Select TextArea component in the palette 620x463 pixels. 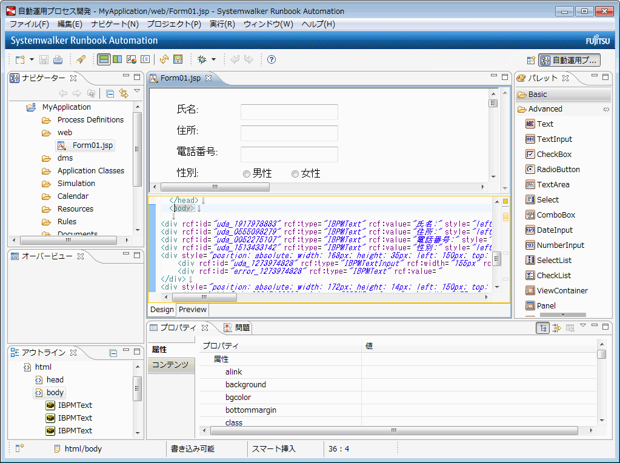point(548,185)
